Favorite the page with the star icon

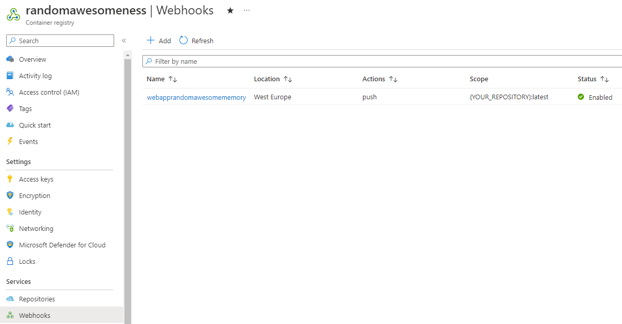pos(230,10)
